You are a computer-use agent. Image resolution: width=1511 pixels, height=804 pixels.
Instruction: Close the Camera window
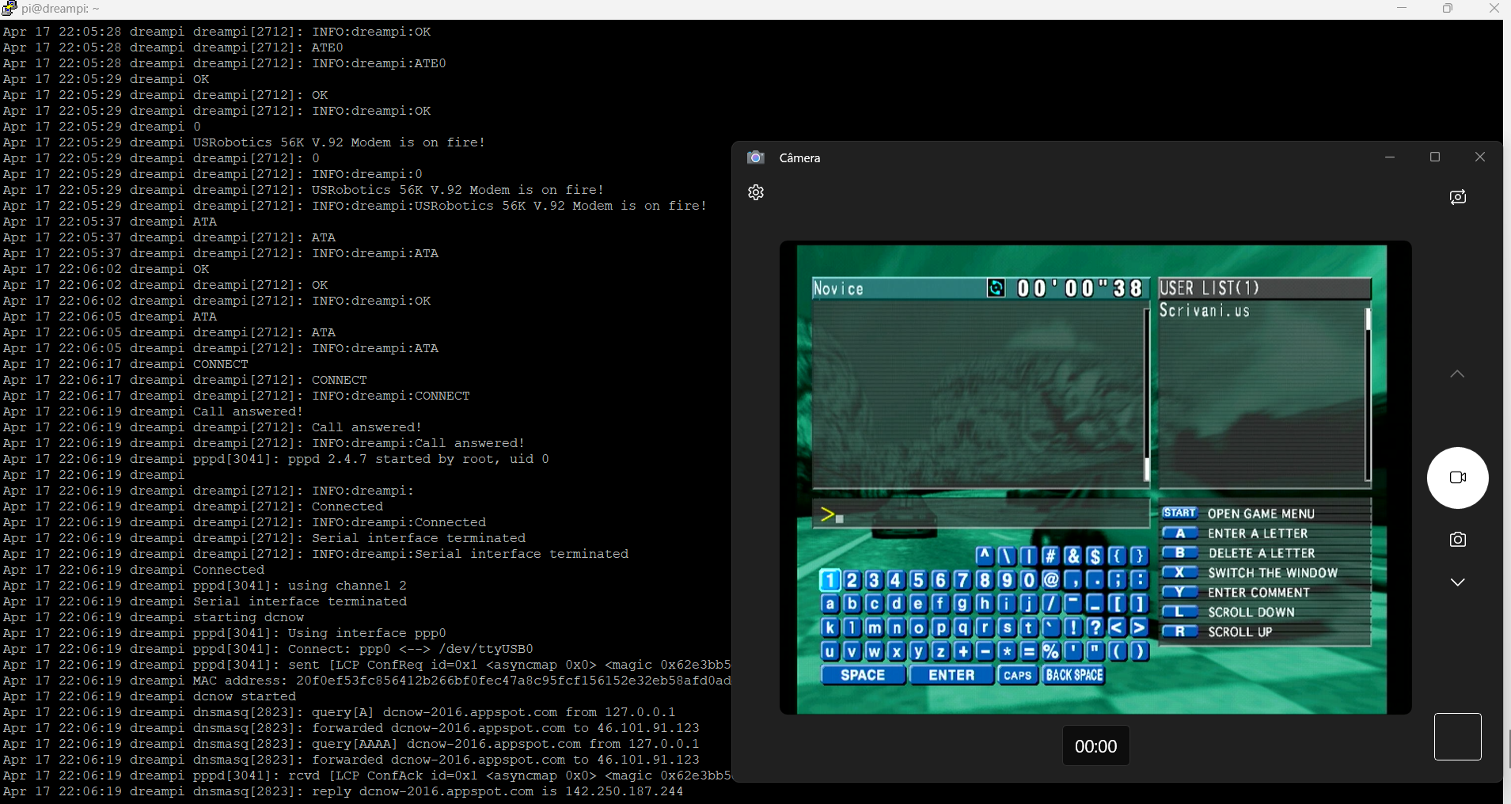[1480, 157]
